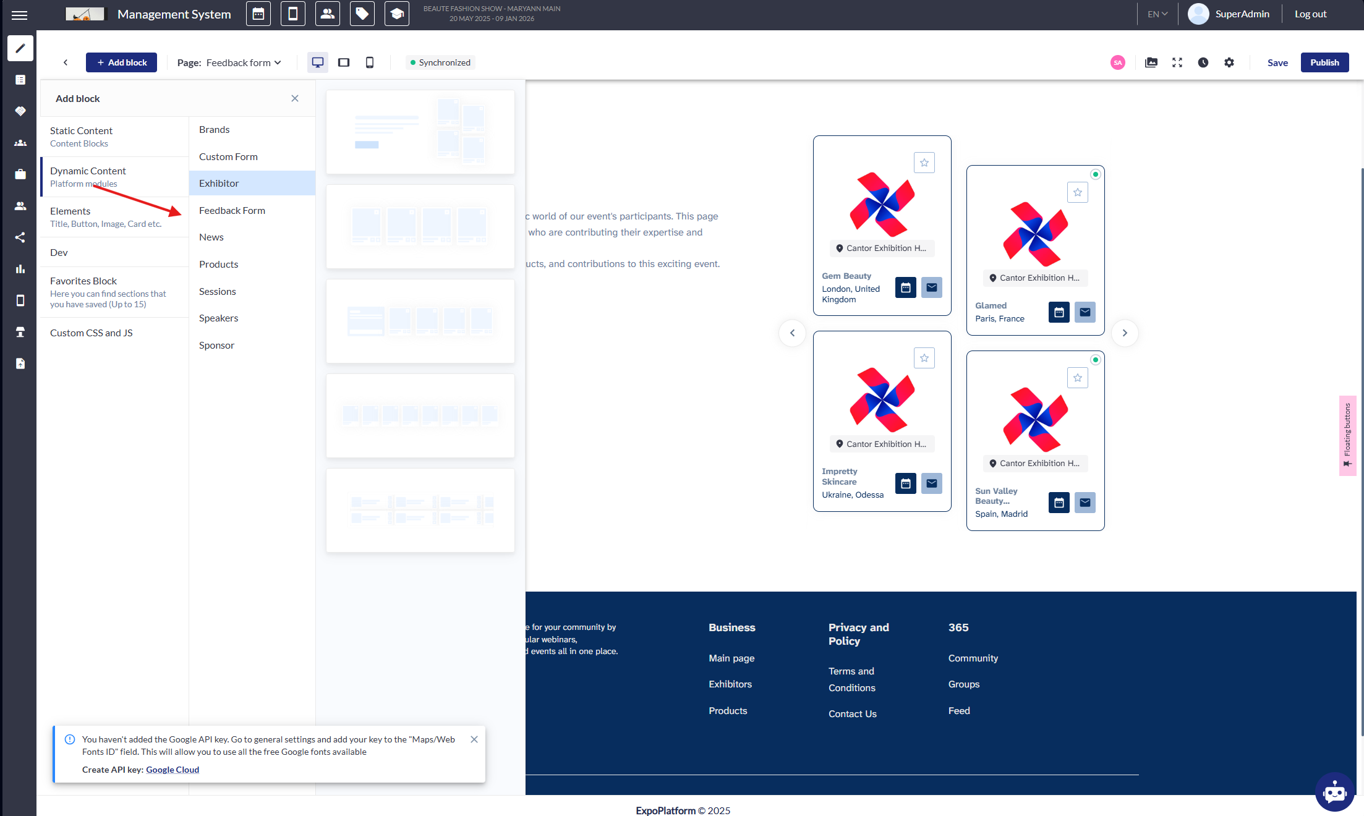This screenshot has height=816, width=1364.
Task: Click the calendar icon on Gem Beauty card
Action: click(905, 287)
